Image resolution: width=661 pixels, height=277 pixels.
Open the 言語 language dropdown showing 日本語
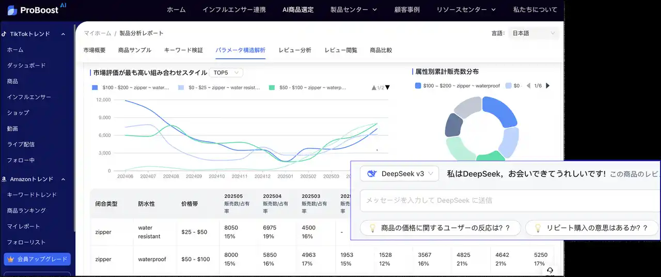point(533,33)
